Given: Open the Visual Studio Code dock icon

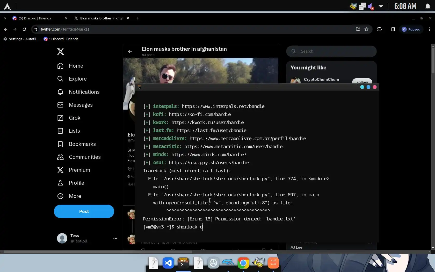Looking at the screenshot, I should 168,263.
